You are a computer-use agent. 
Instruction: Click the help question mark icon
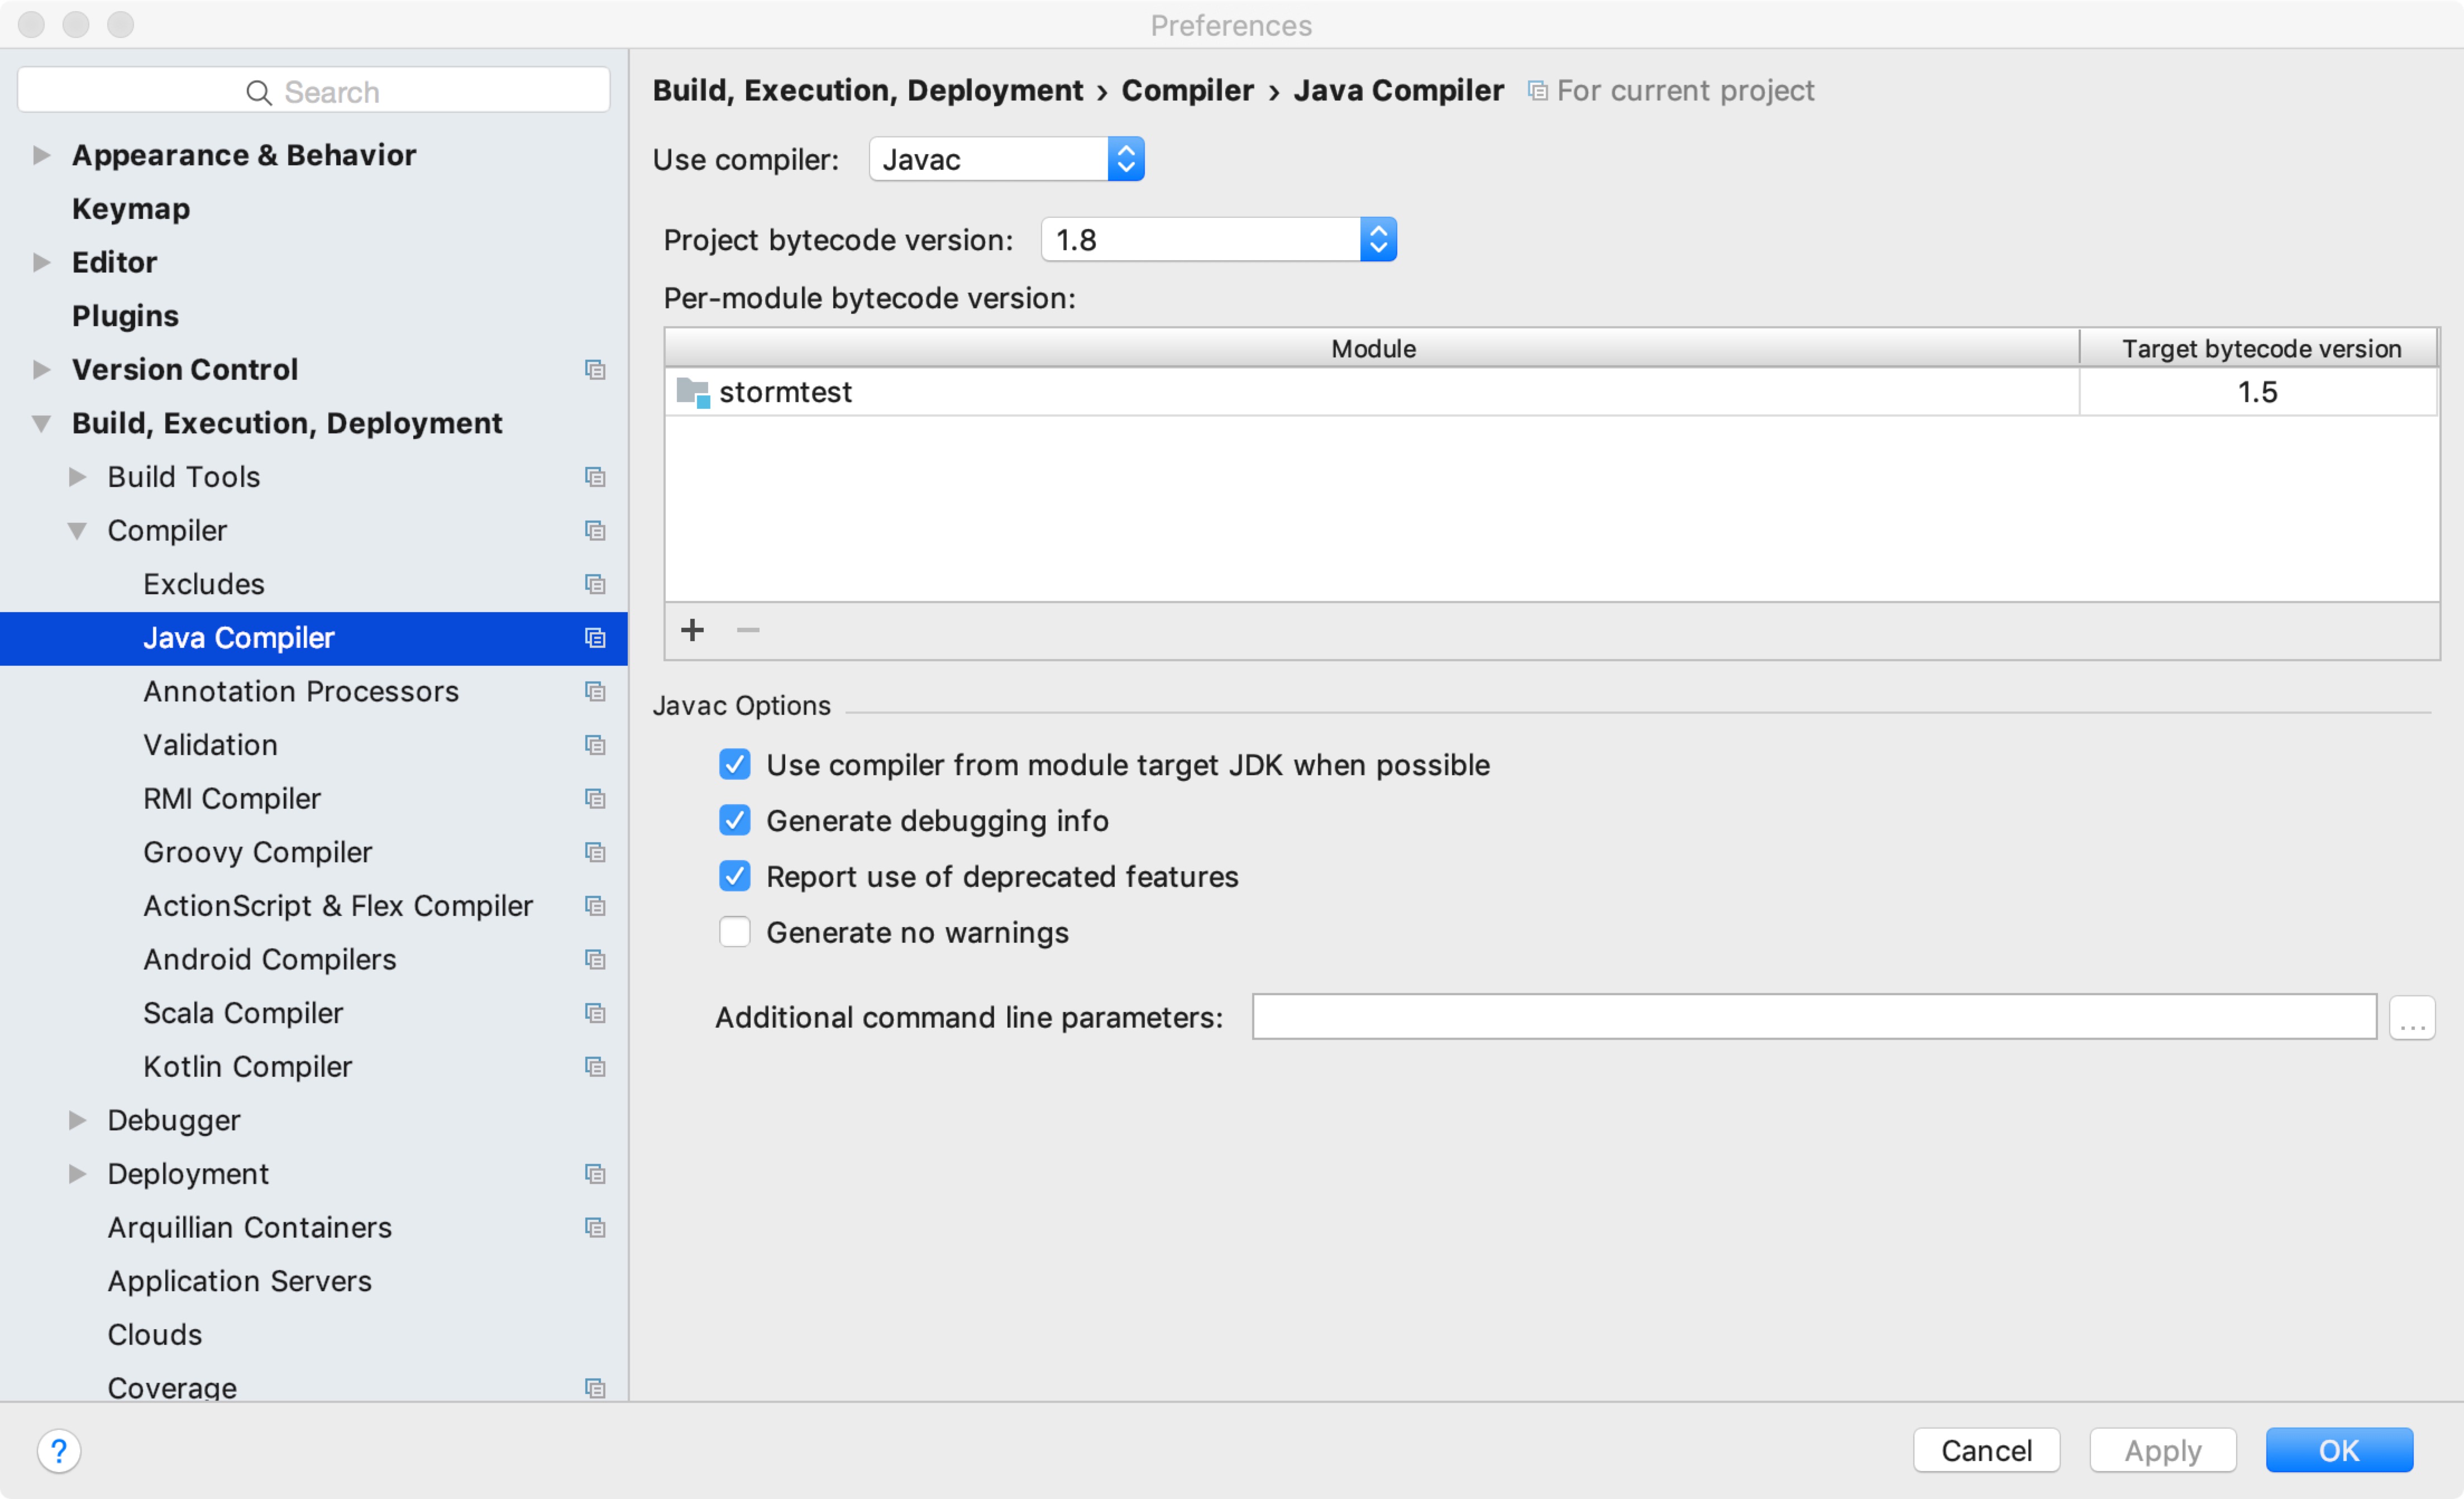[59, 1450]
